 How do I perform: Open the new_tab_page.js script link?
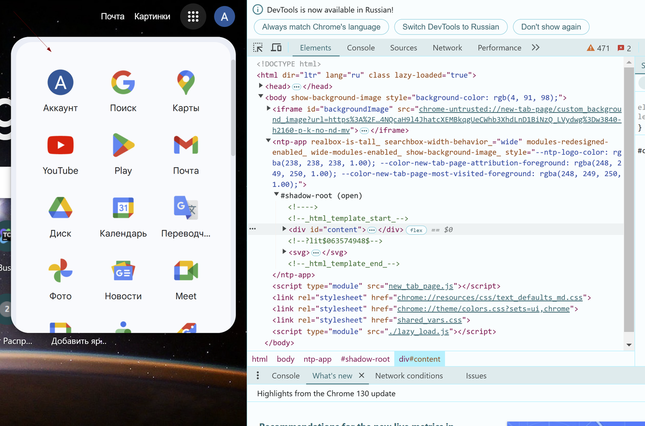pos(422,286)
